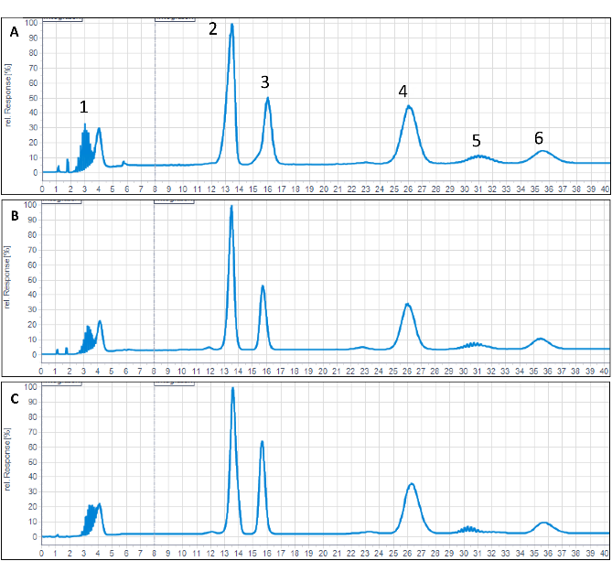
Task: Click peak label 6 in panel A
Action: pos(539,137)
